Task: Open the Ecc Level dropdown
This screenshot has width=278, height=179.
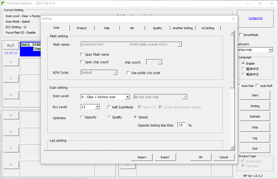Action: [x=97, y=107]
